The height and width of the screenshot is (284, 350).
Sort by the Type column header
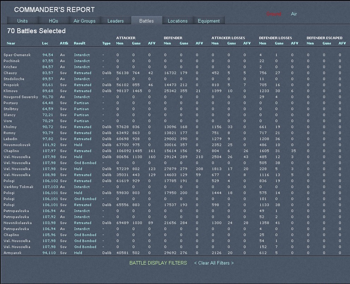point(106,43)
